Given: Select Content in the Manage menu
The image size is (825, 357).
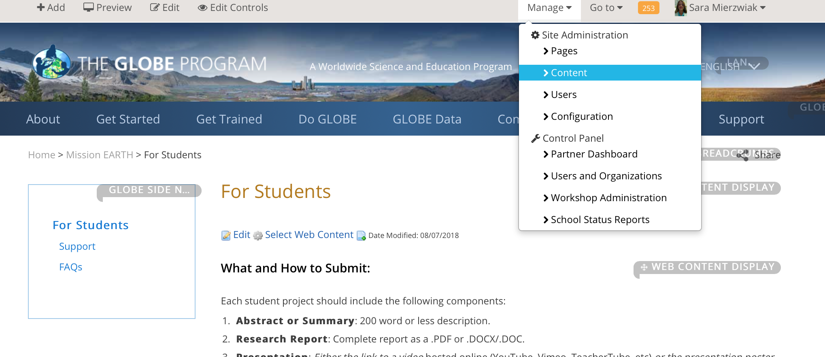Looking at the screenshot, I should [610, 73].
